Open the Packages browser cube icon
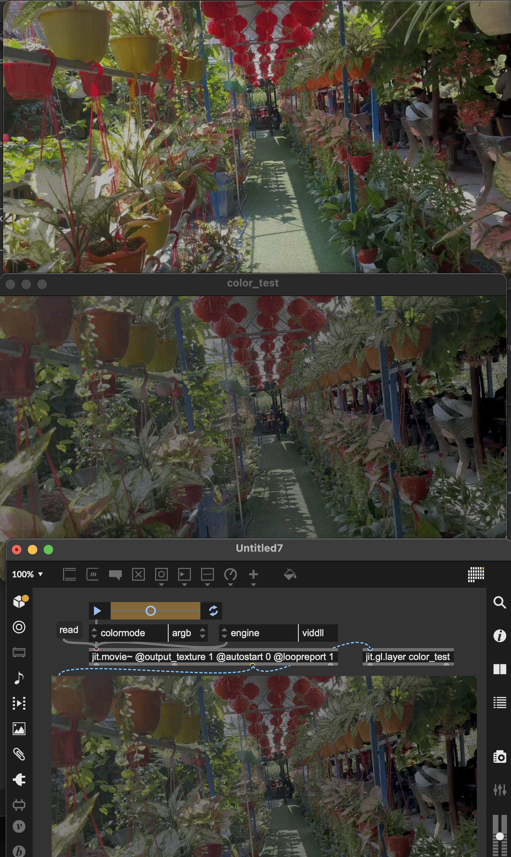Image resolution: width=511 pixels, height=857 pixels. (x=19, y=602)
